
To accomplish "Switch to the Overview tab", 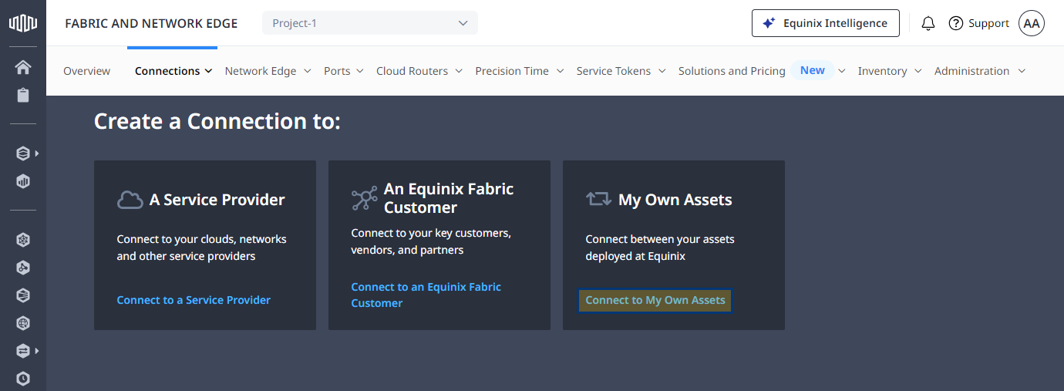I will pos(86,71).
